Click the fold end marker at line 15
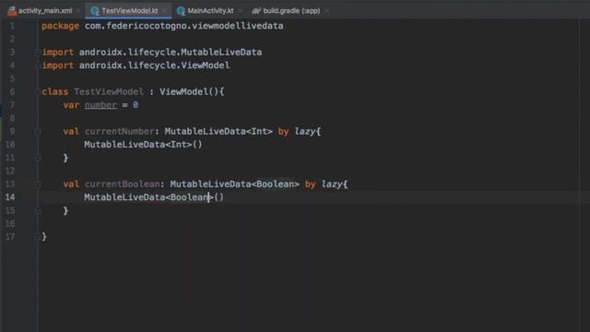 tap(38, 211)
